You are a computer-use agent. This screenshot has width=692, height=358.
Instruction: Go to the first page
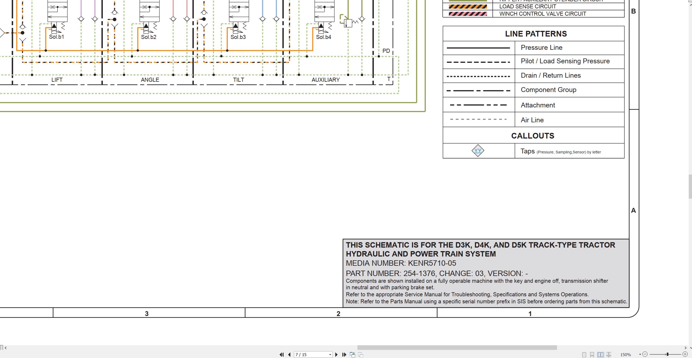pos(281,354)
